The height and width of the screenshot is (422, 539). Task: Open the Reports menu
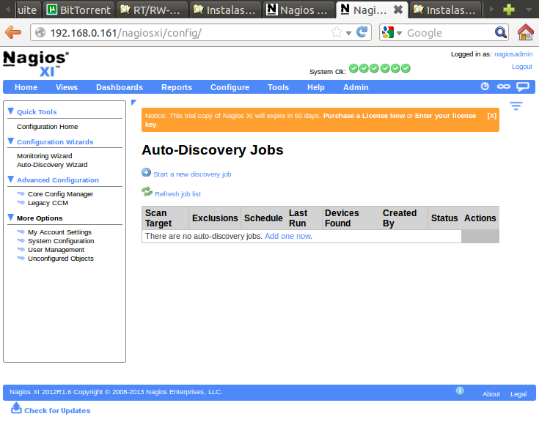(x=177, y=87)
